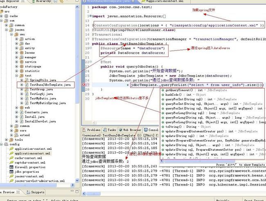Click explorer scrollbar up arrow
The image size is (266, 201).
pos(77,7)
